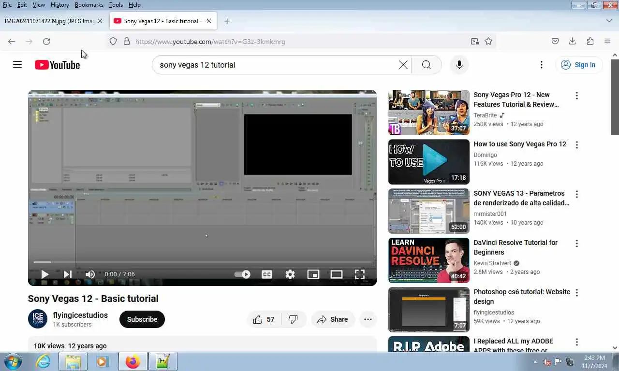Open Photoshop cs6 tutorial thumbnail
The width and height of the screenshot is (619, 371).
tap(429, 310)
